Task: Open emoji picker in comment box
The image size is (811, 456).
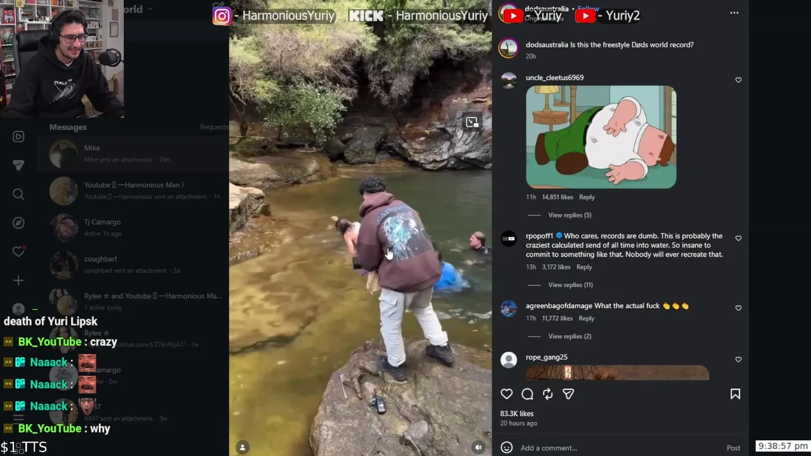Action: coord(506,447)
